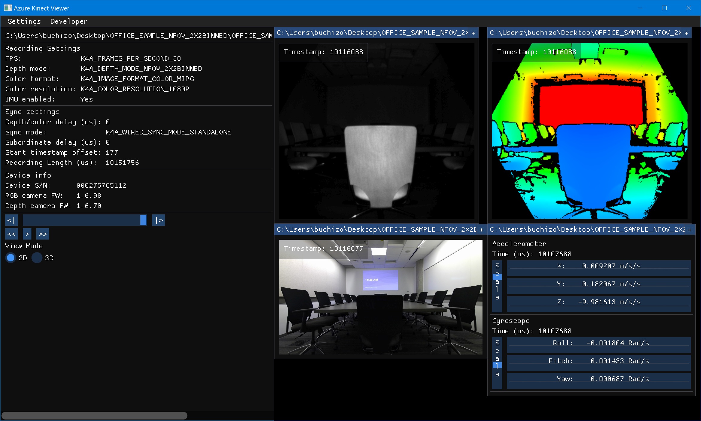Minimize the Azure Kinect Viewer window

pyautogui.click(x=640, y=8)
